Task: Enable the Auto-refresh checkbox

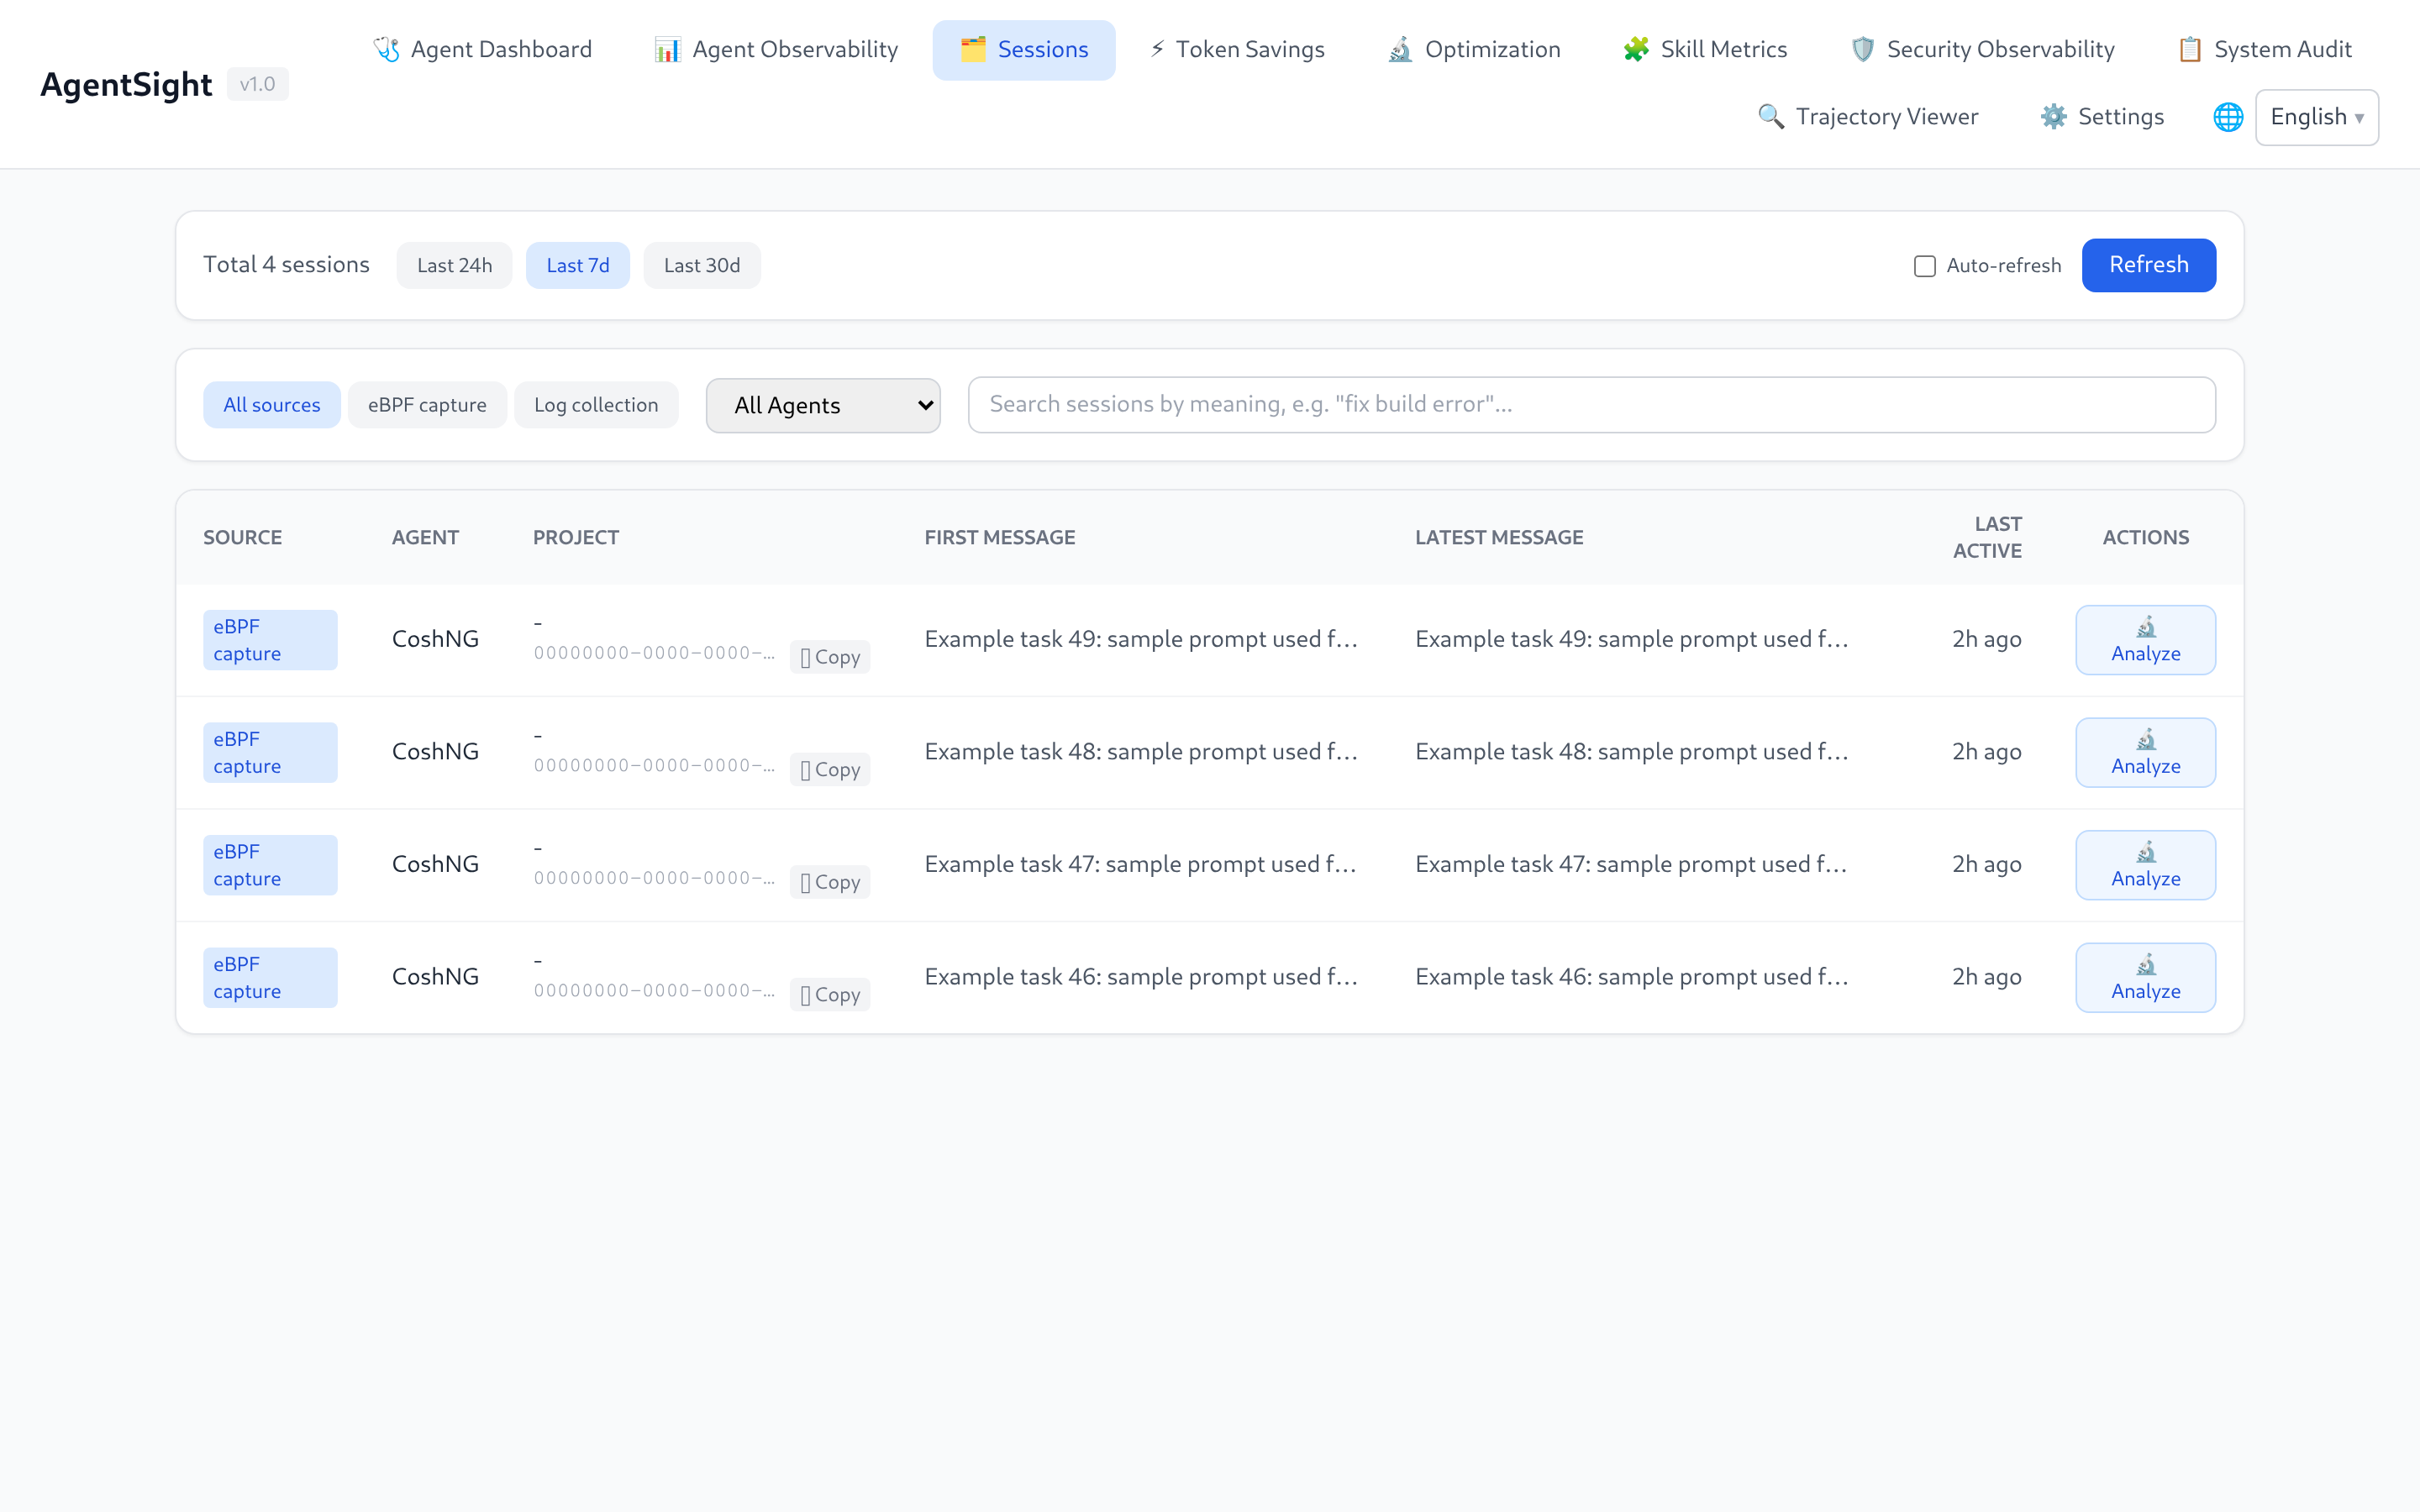Action: (x=1924, y=266)
